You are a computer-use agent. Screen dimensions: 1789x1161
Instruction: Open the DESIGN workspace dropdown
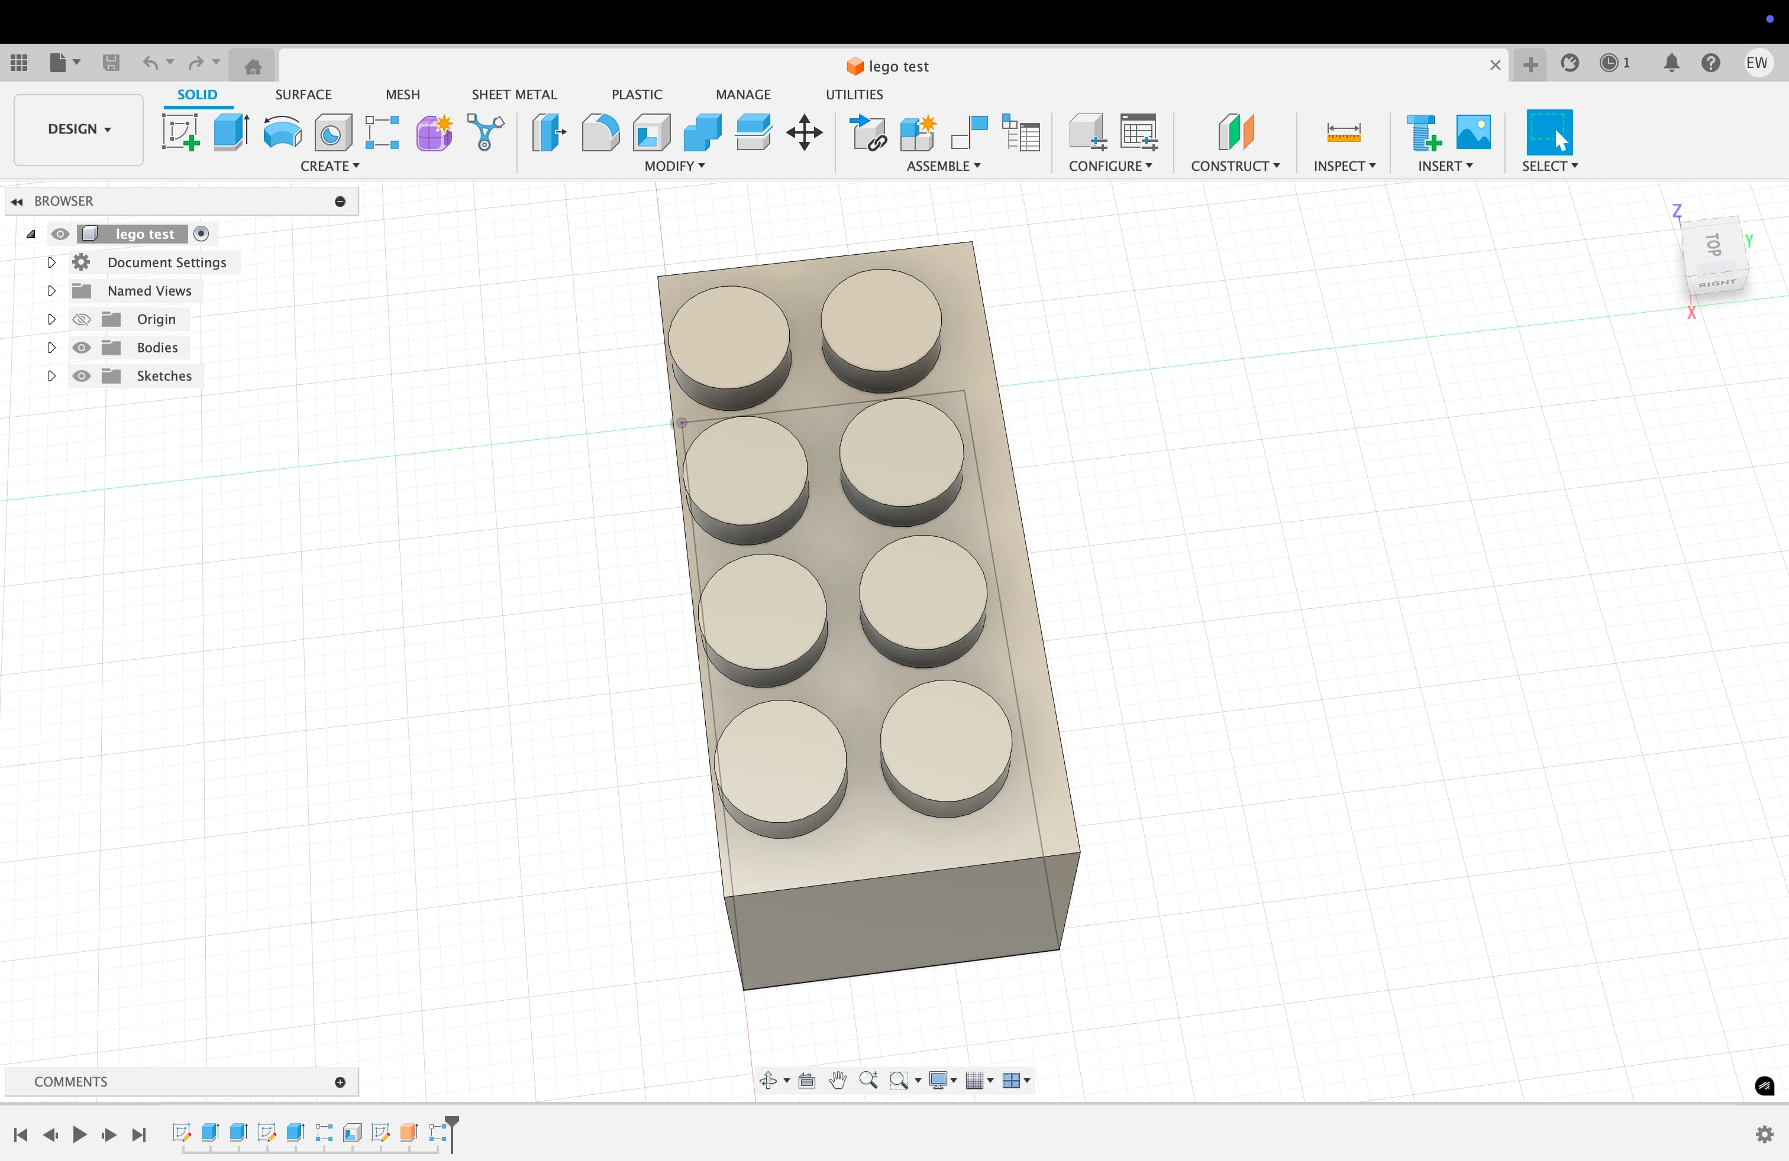tap(79, 129)
